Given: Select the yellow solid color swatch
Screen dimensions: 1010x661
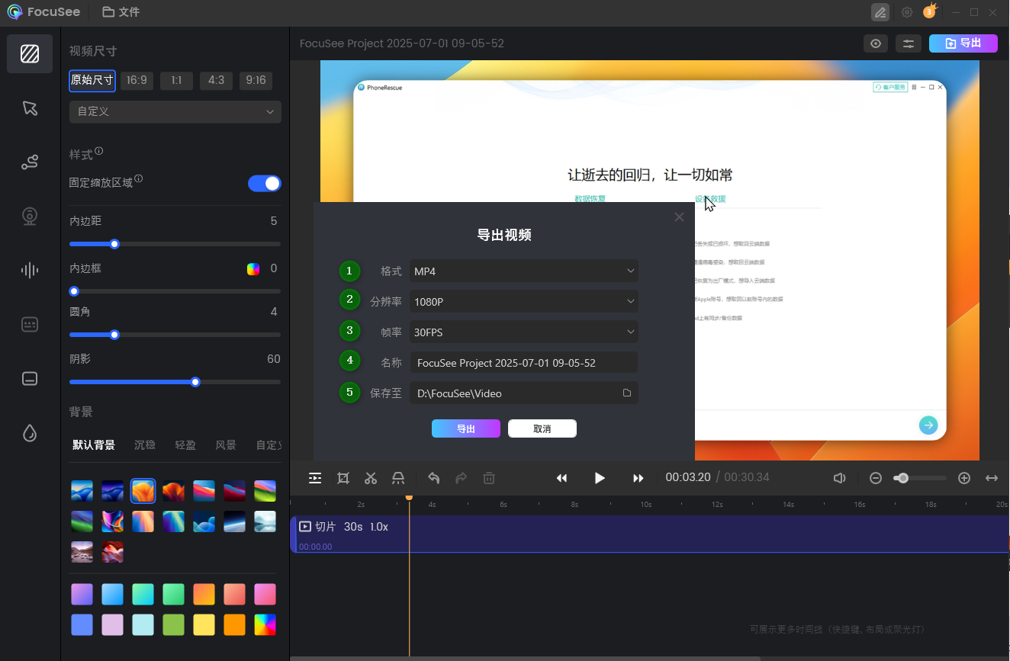Looking at the screenshot, I should click(x=204, y=624).
